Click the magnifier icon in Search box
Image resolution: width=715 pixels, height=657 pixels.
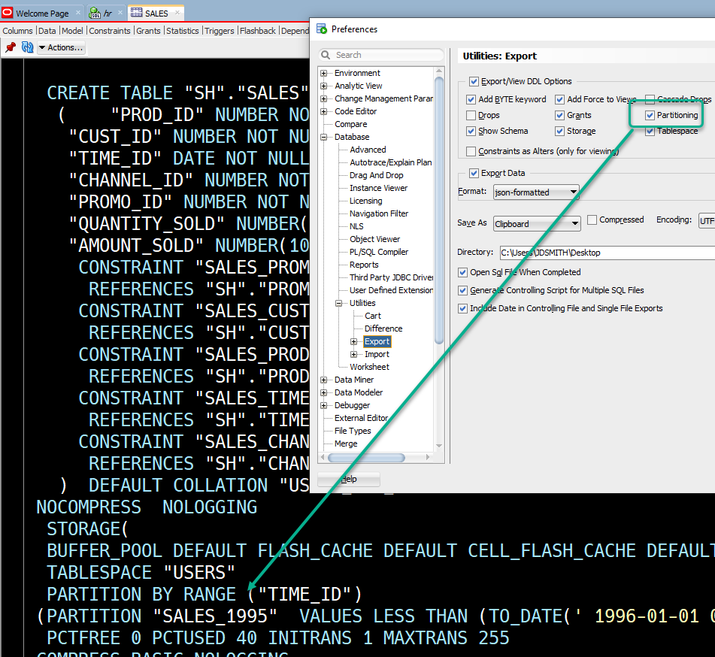[x=326, y=55]
